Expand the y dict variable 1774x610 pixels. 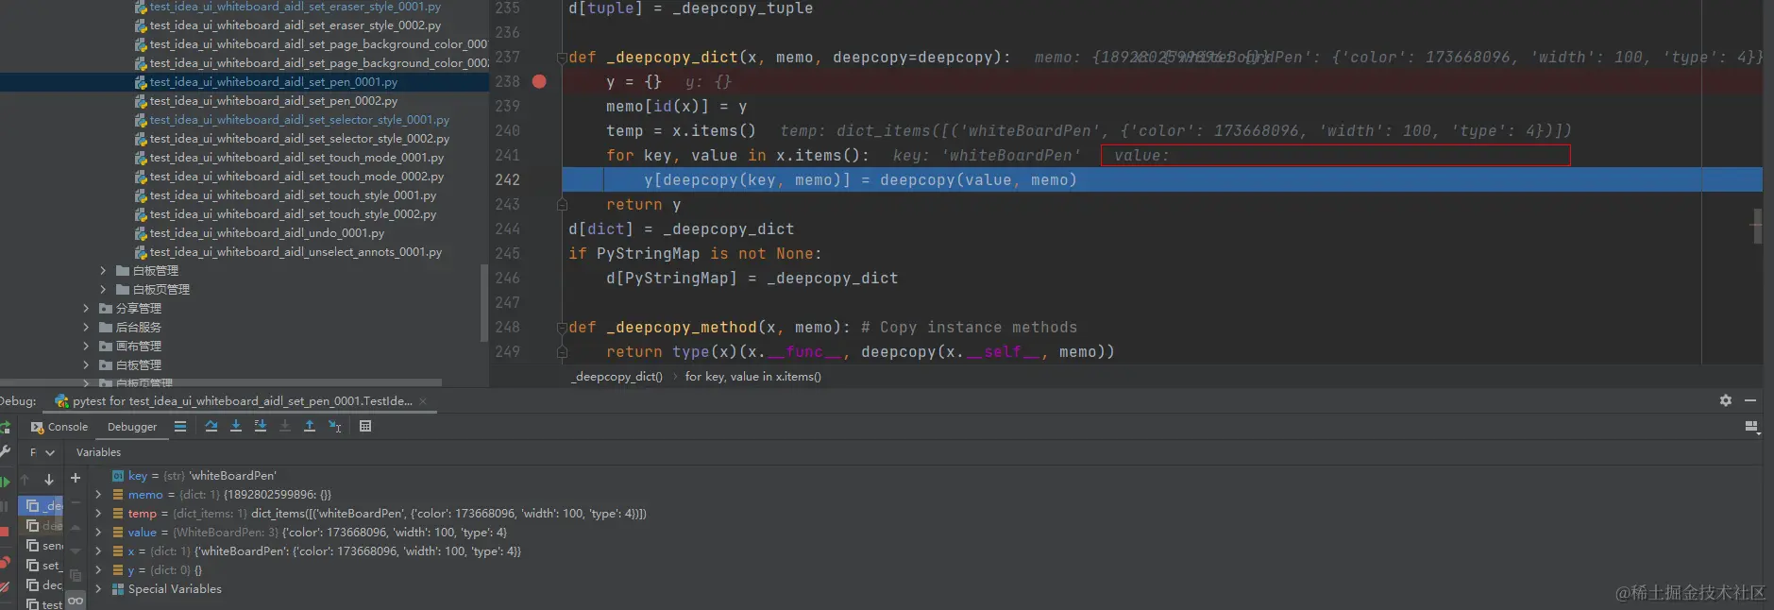click(98, 570)
